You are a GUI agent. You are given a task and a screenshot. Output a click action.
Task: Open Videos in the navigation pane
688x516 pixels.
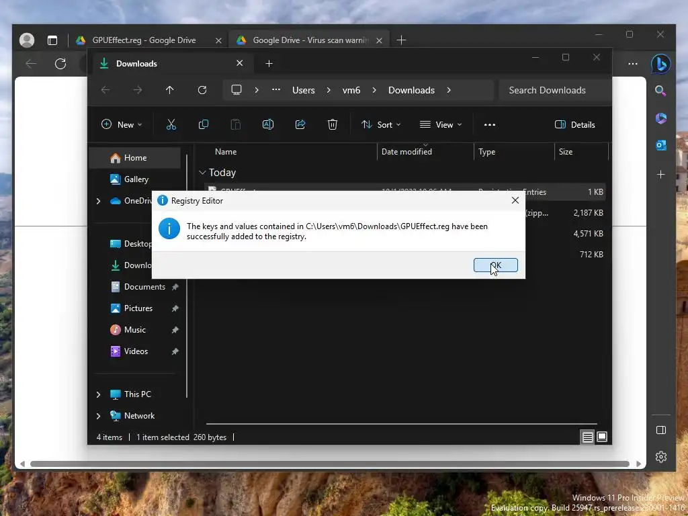[136, 351]
